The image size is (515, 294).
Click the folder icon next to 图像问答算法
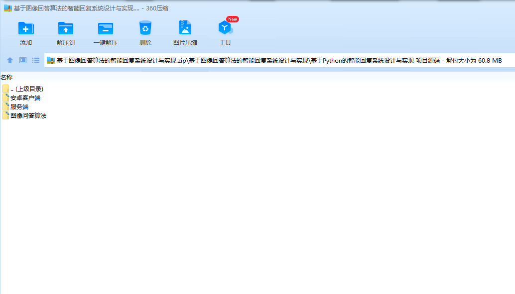5,115
